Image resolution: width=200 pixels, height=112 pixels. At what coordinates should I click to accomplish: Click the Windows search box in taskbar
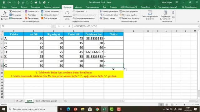coord(32,109)
